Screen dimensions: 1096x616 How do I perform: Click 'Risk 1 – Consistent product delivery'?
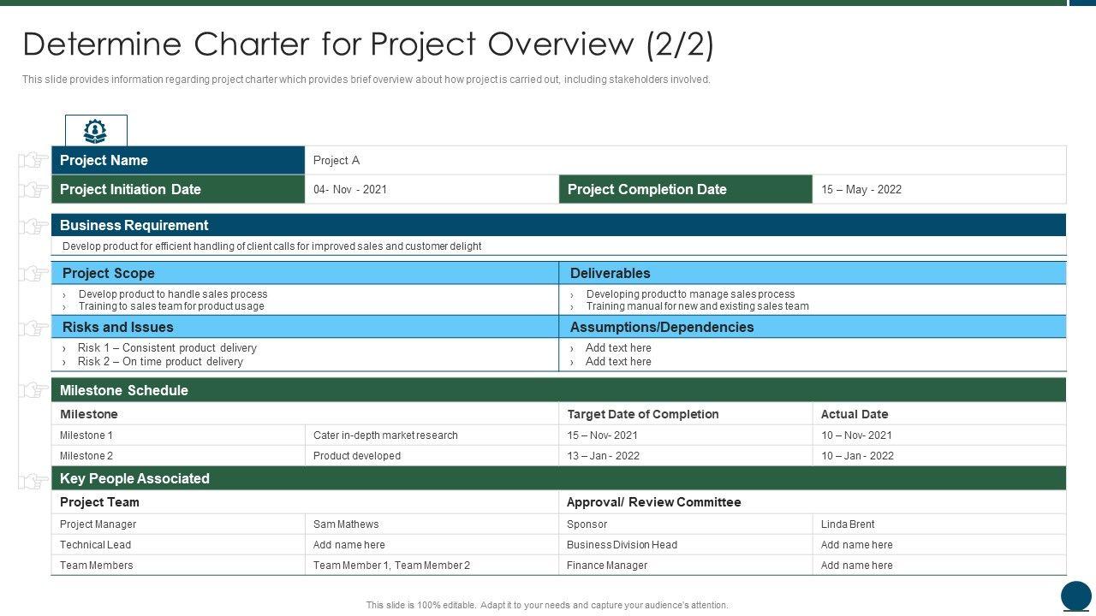click(167, 348)
